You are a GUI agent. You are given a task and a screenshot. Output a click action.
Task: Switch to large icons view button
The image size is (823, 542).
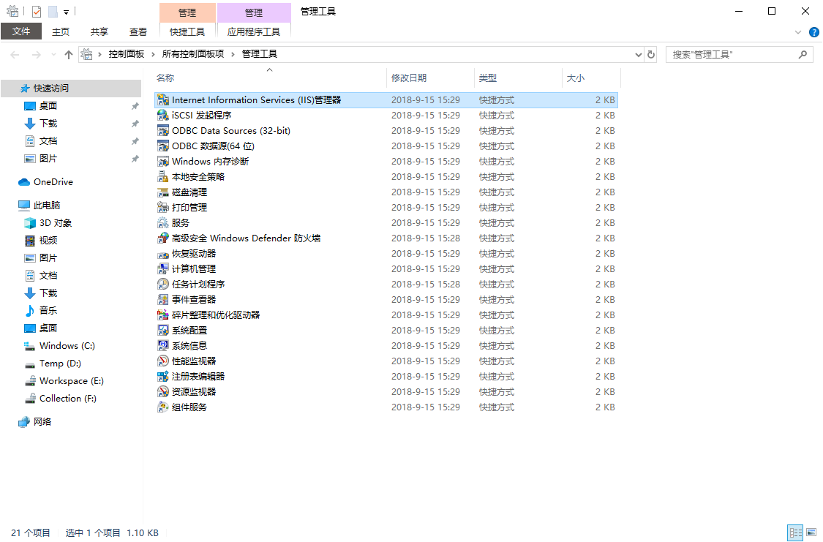[811, 532]
